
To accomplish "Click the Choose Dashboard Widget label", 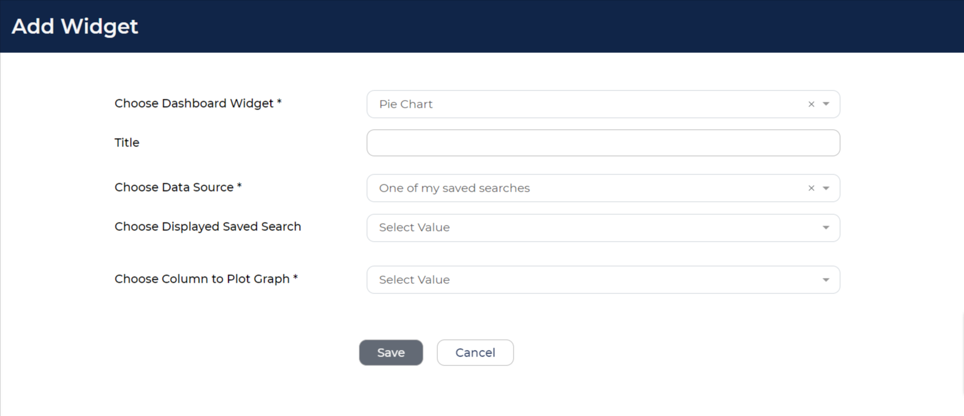I will (198, 104).
